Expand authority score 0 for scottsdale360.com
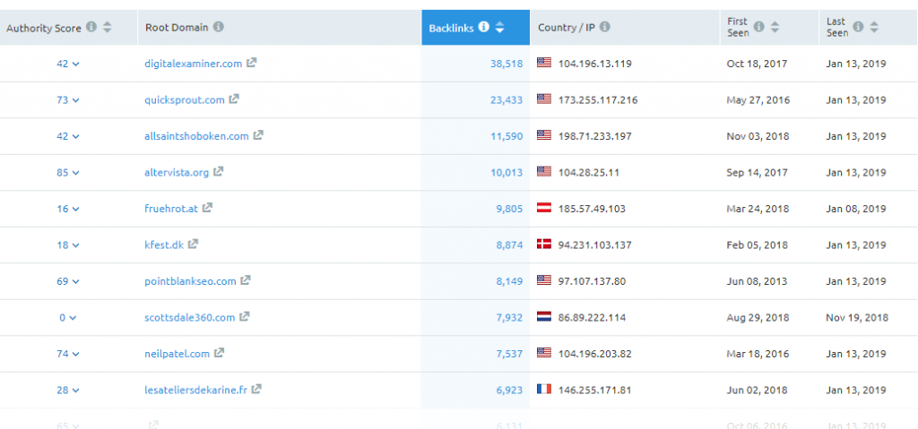The width and height of the screenshot is (918, 429). pyautogui.click(x=68, y=318)
